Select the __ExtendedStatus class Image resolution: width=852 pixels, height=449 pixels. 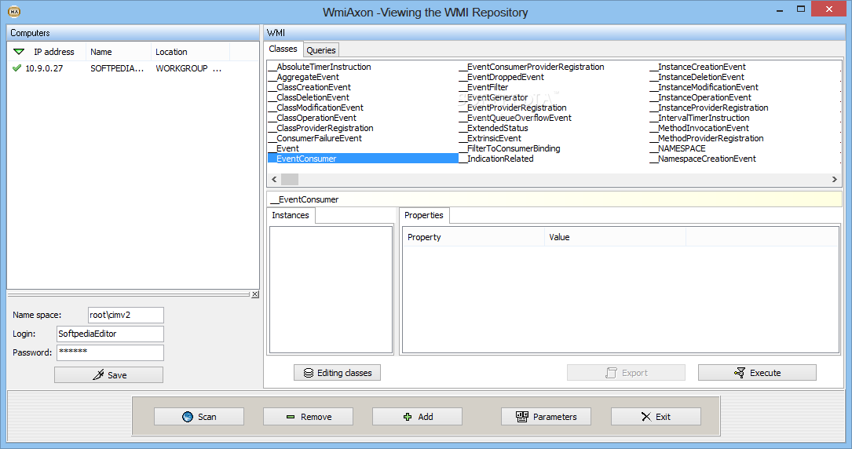click(493, 128)
